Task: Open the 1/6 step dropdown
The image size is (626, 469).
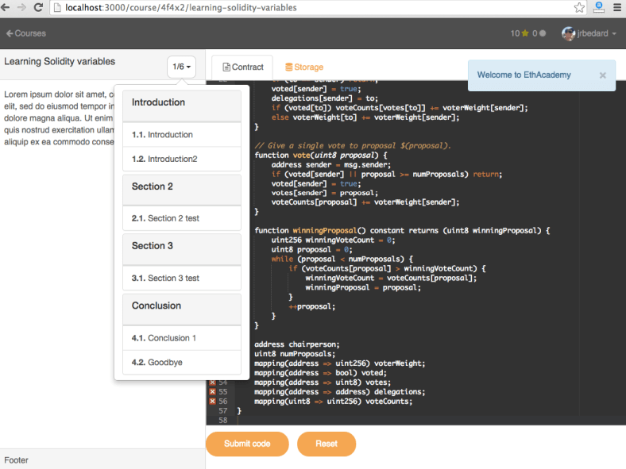Action: coord(181,67)
